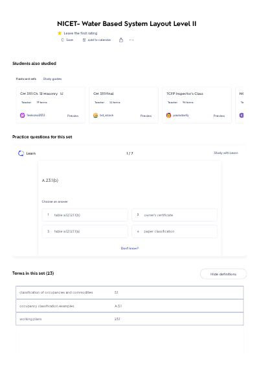Select answer option table a.12.12.1.1(b)
259x367 pixels.
coord(85,215)
